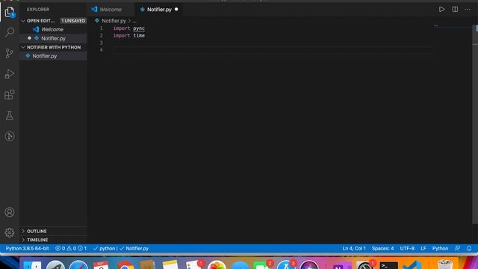Click line number 1 in the gutter
Viewport: 478px width, 269px height.
[x=102, y=28]
